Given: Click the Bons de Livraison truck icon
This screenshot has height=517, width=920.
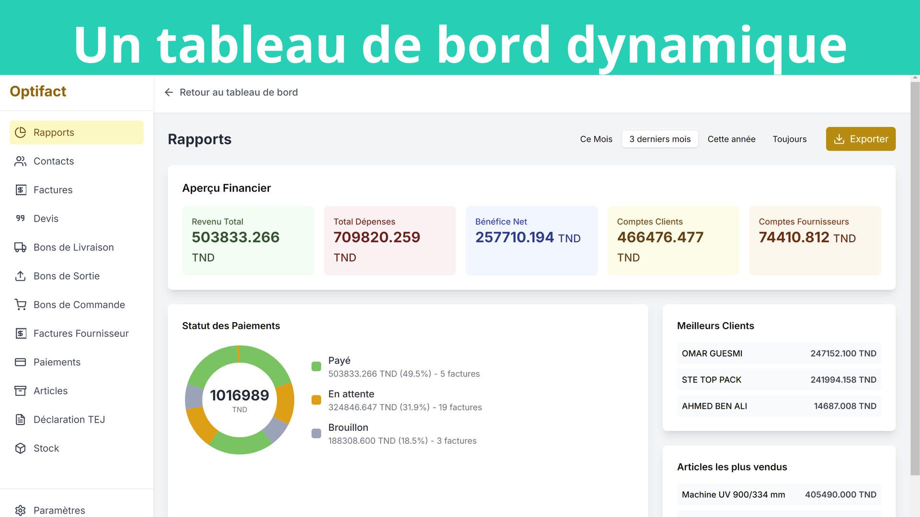Looking at the screenshot, I should tap(20, 247).
